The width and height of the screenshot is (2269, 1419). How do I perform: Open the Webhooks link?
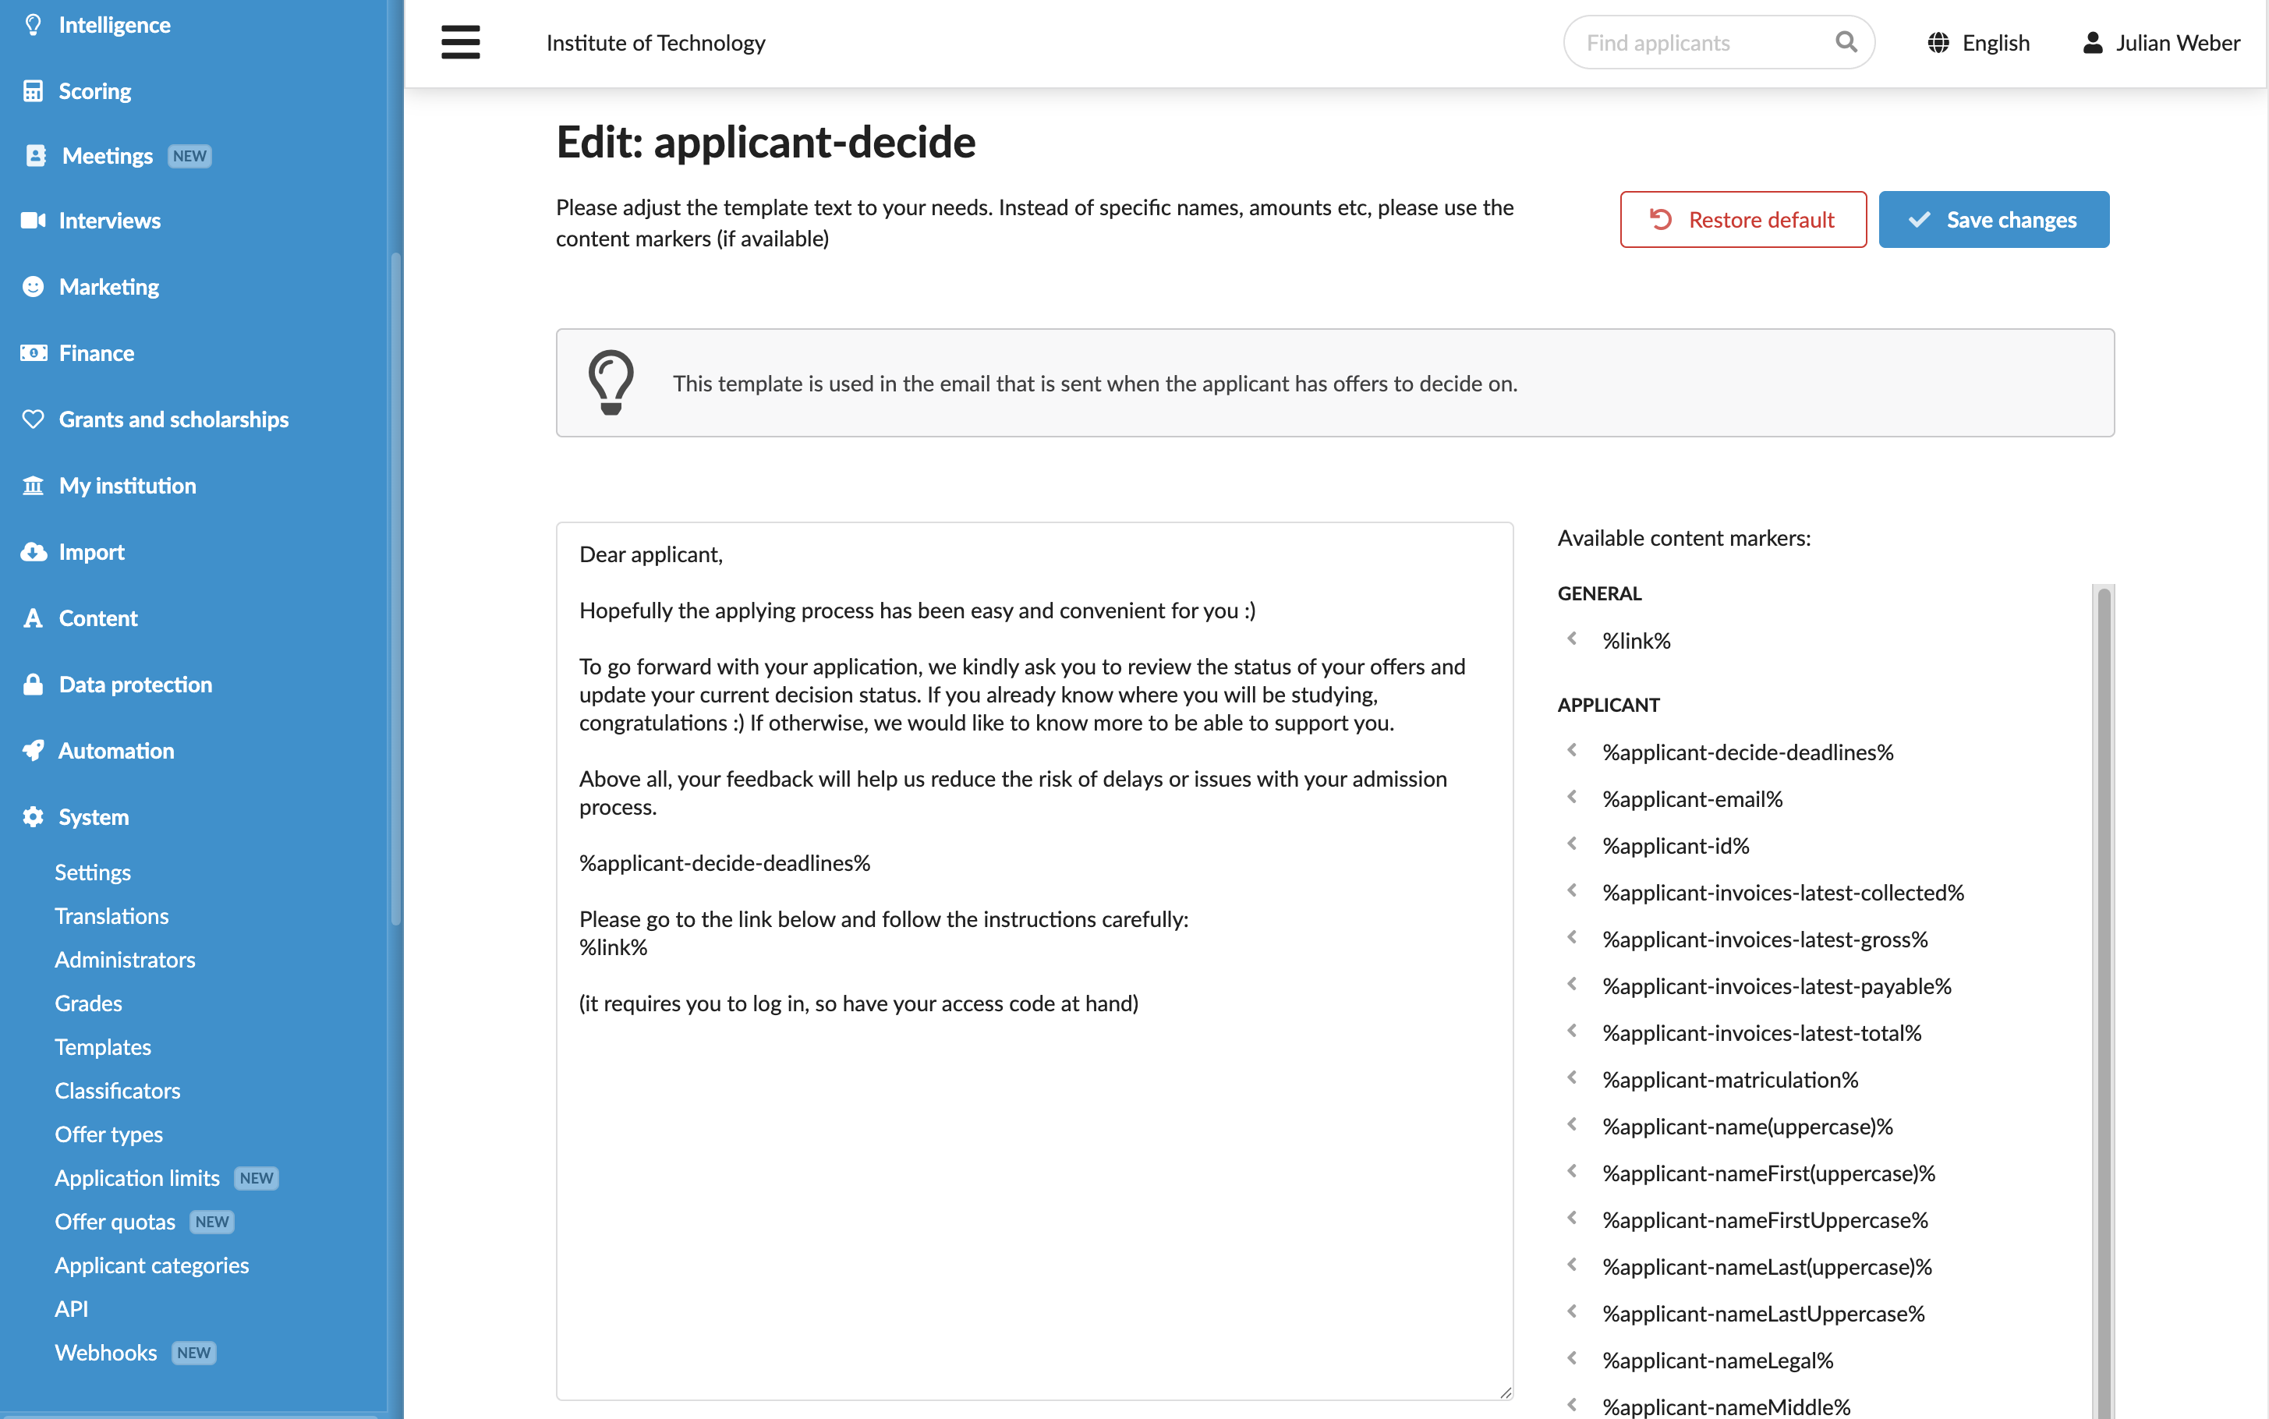106,1353
